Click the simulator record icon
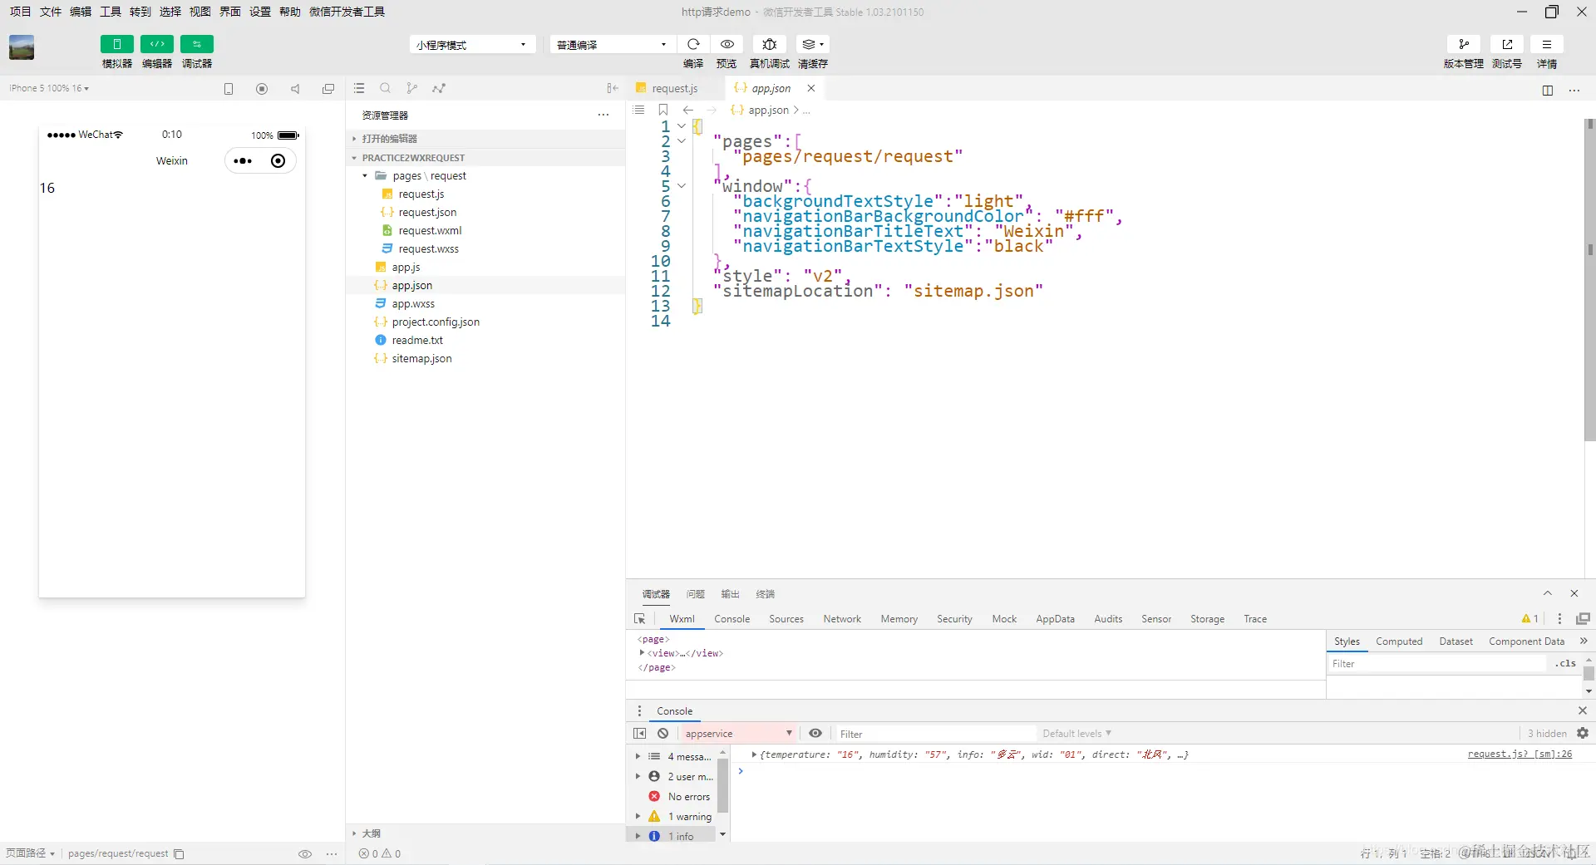The height and width of the screenshot is (865, 1596). [x=262, y=89]
